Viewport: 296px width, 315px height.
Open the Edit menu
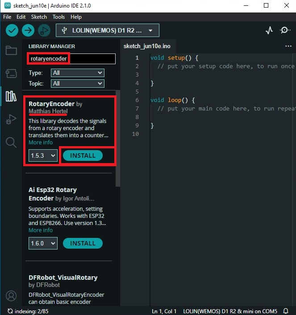click(x=21, y=17)
